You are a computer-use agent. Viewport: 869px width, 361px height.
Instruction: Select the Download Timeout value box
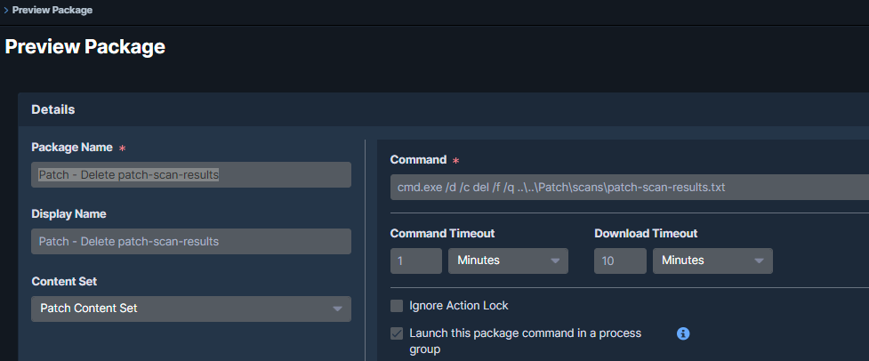point(620,261)
